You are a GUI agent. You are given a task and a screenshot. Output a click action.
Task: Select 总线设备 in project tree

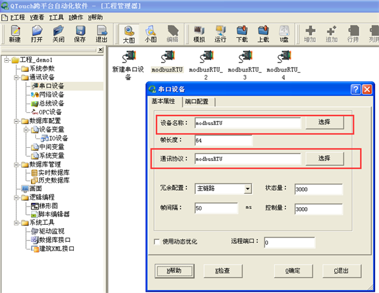(52, 104)
